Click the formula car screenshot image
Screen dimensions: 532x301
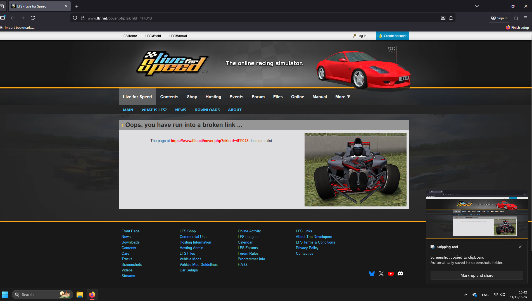355,170
